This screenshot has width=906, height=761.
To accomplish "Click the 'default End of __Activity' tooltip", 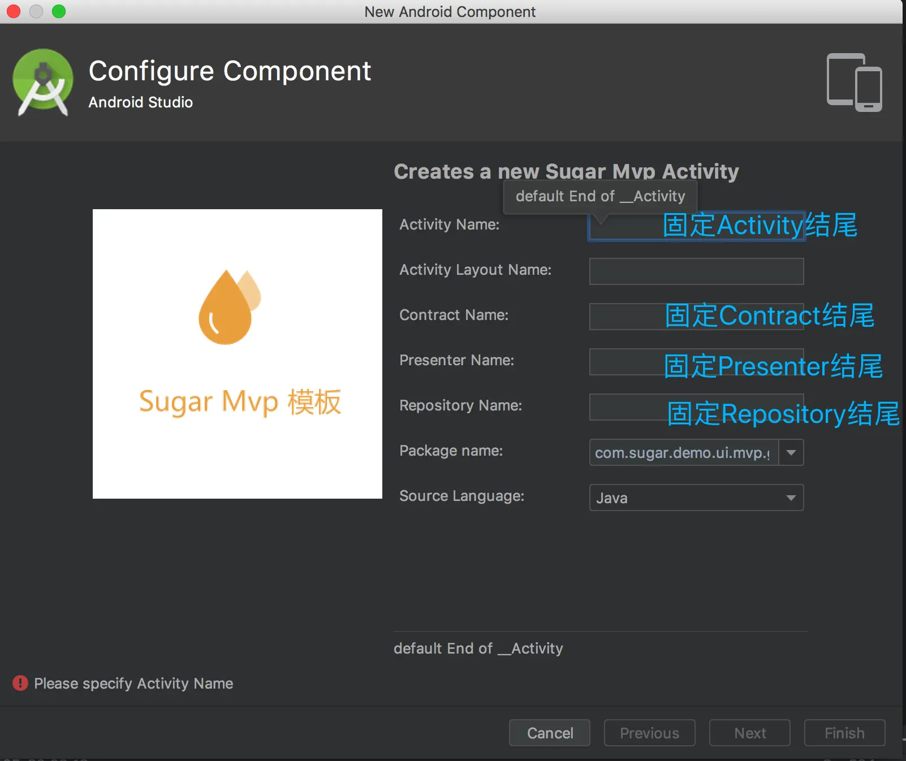I will pos(600,196).
